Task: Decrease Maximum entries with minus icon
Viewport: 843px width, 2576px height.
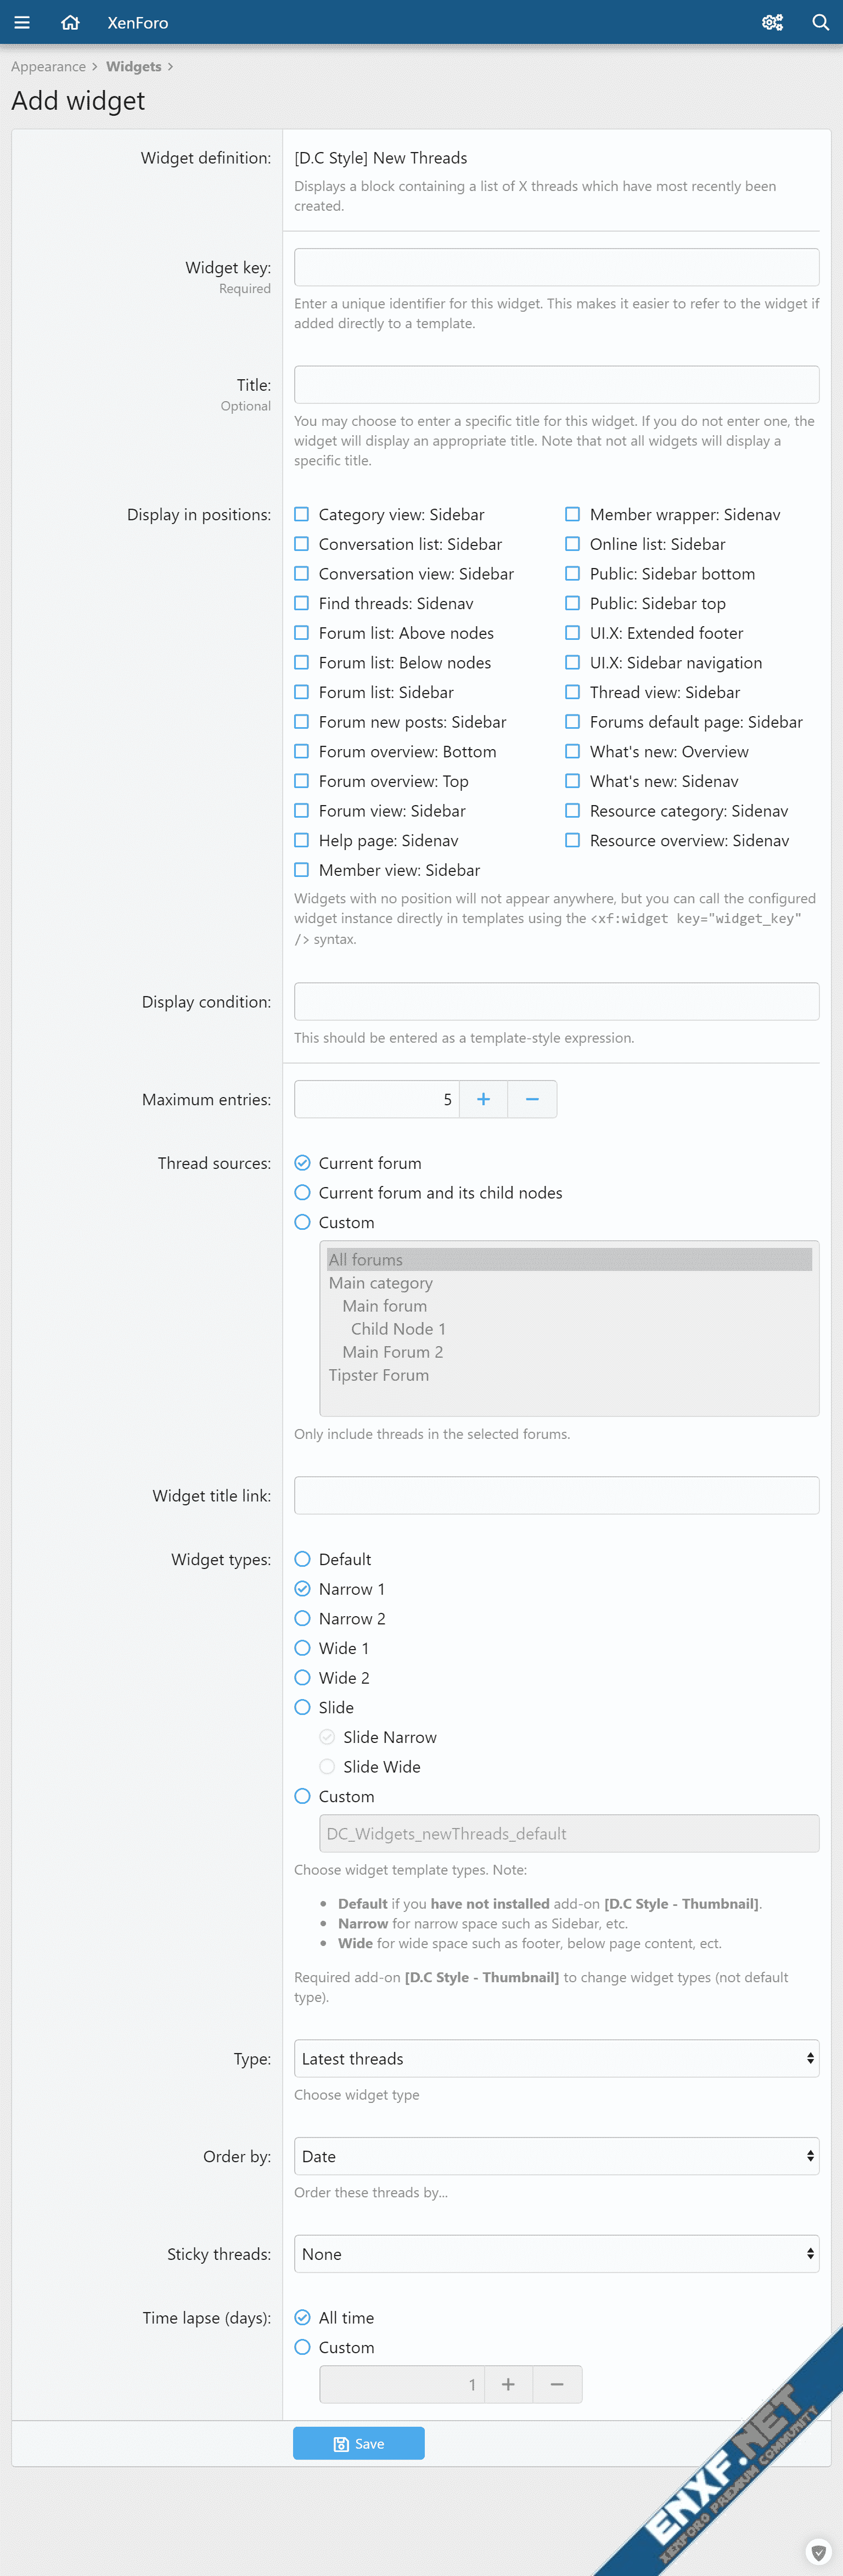Action: tap(532, 1099)
